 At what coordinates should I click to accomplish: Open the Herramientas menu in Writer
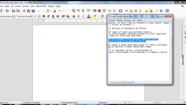41,6
